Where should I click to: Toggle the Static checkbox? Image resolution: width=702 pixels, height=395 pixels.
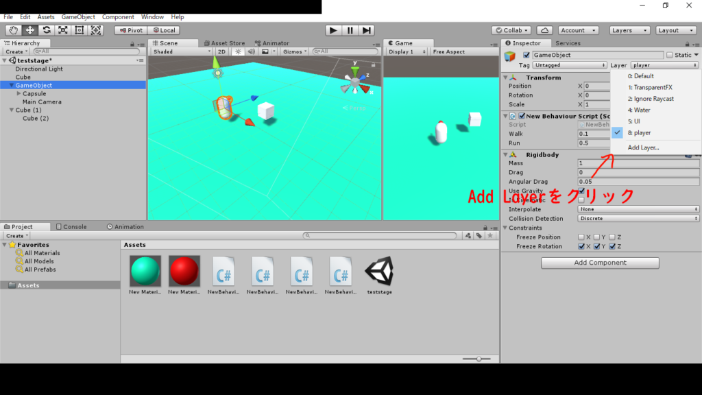coord(670,55)
